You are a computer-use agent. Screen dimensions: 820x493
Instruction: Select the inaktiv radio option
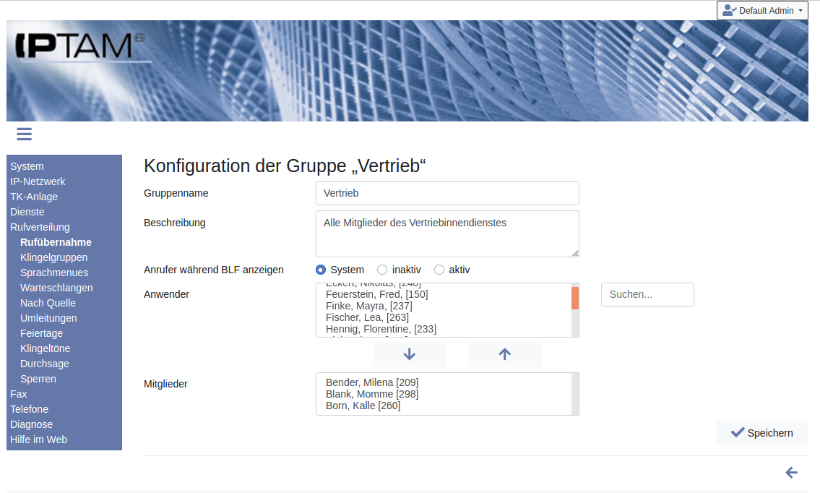382,270
